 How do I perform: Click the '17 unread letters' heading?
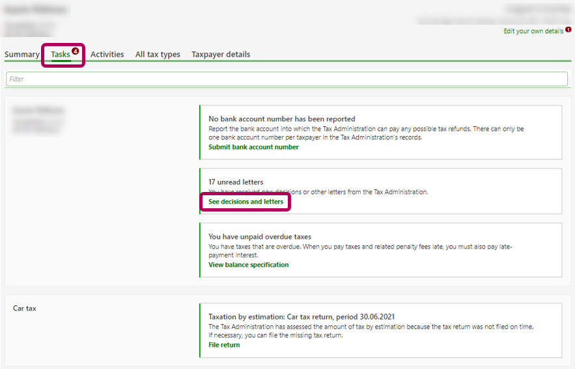point(236,182)
